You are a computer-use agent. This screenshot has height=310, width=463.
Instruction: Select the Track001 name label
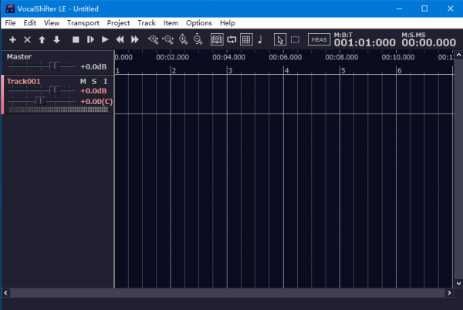pyautogui.click(x=23, y=82)
